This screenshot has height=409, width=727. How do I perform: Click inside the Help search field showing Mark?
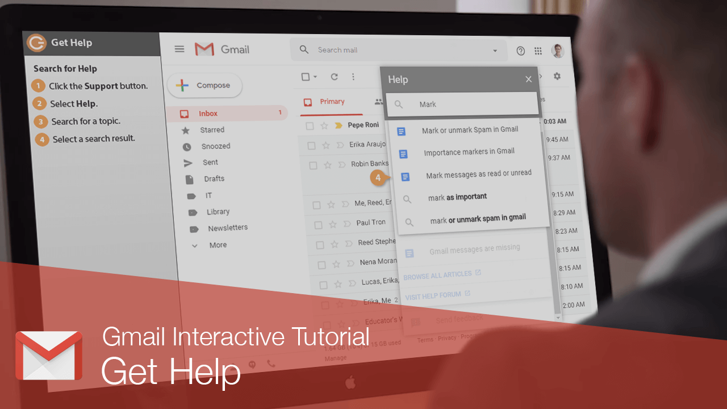454,104
